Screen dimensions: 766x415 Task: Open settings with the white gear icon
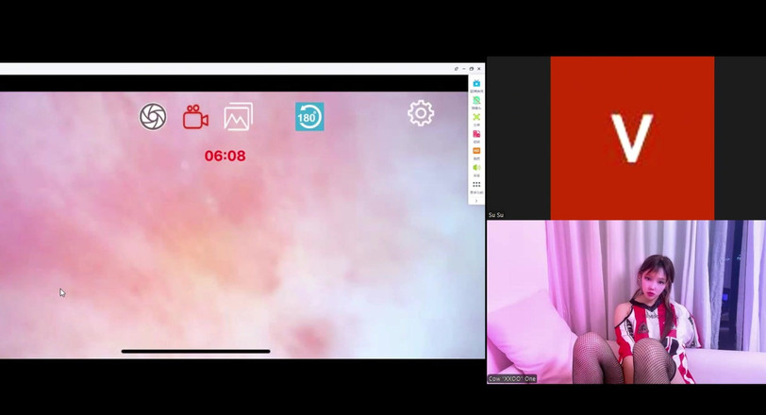pyautogui.click(x=421, y=113)
